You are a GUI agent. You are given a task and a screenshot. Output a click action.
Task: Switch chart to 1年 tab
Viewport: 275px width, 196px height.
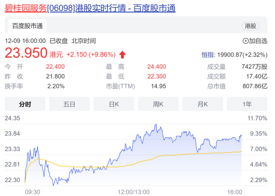(x=247, y=104)
